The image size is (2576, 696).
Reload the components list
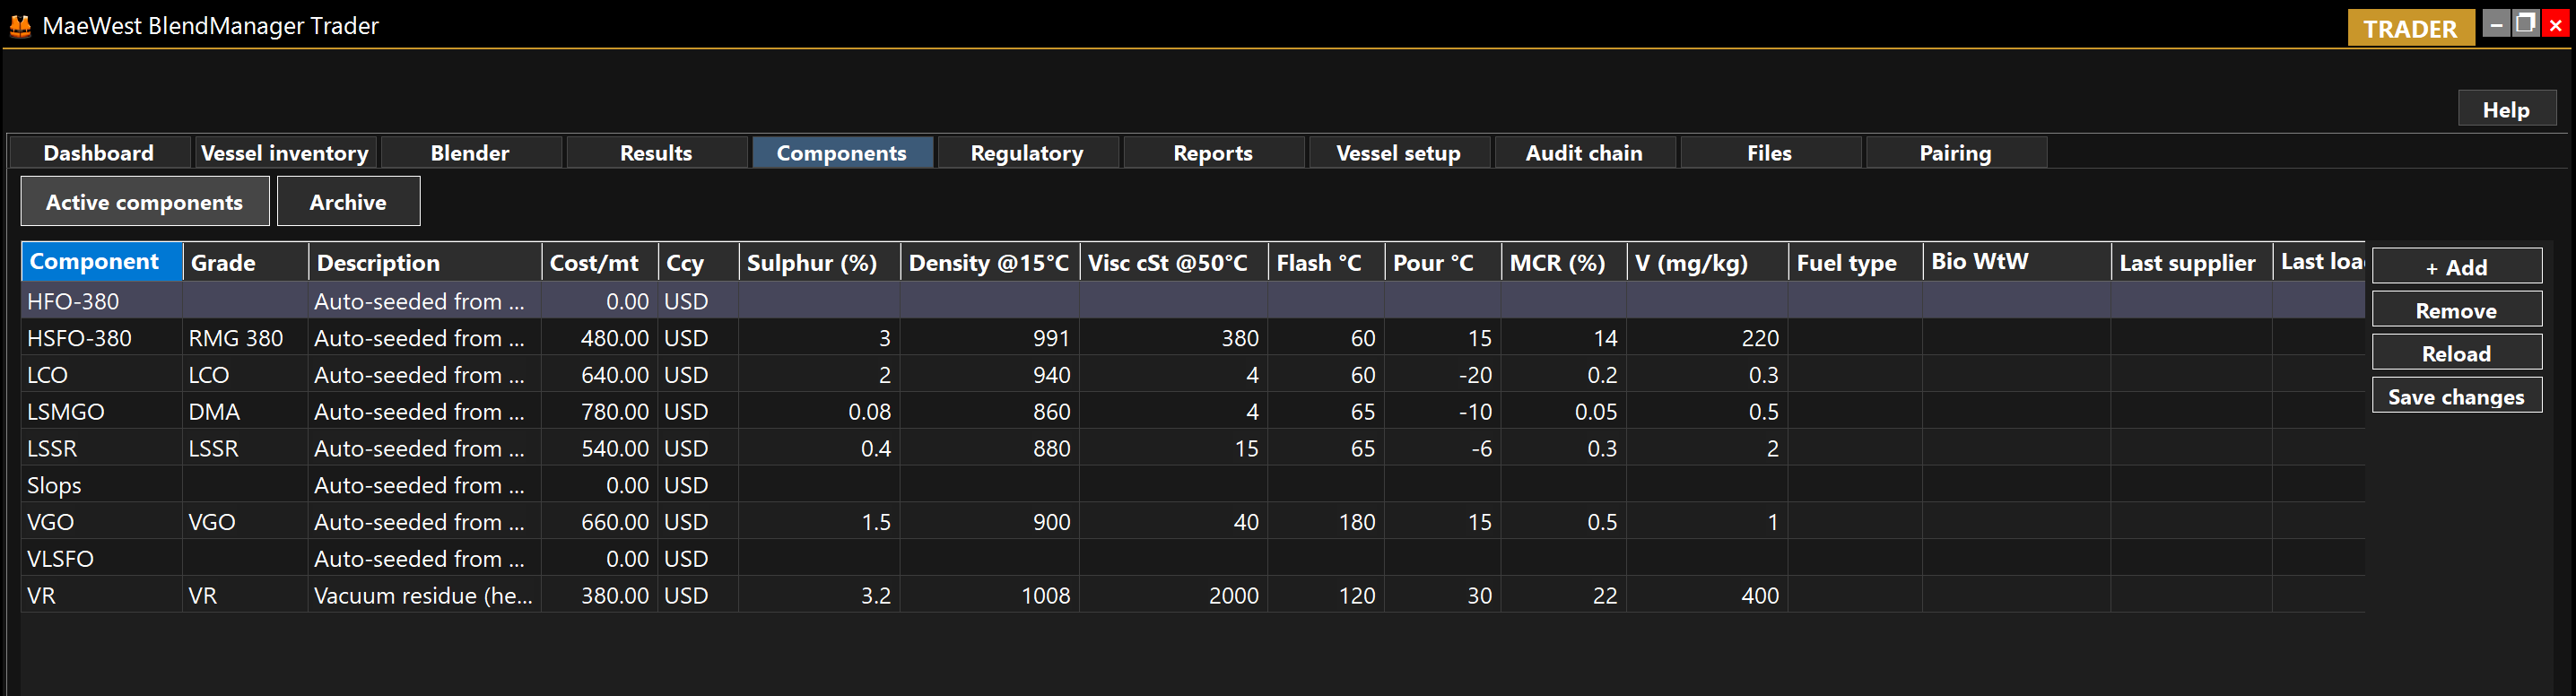tap(2457, 353)
